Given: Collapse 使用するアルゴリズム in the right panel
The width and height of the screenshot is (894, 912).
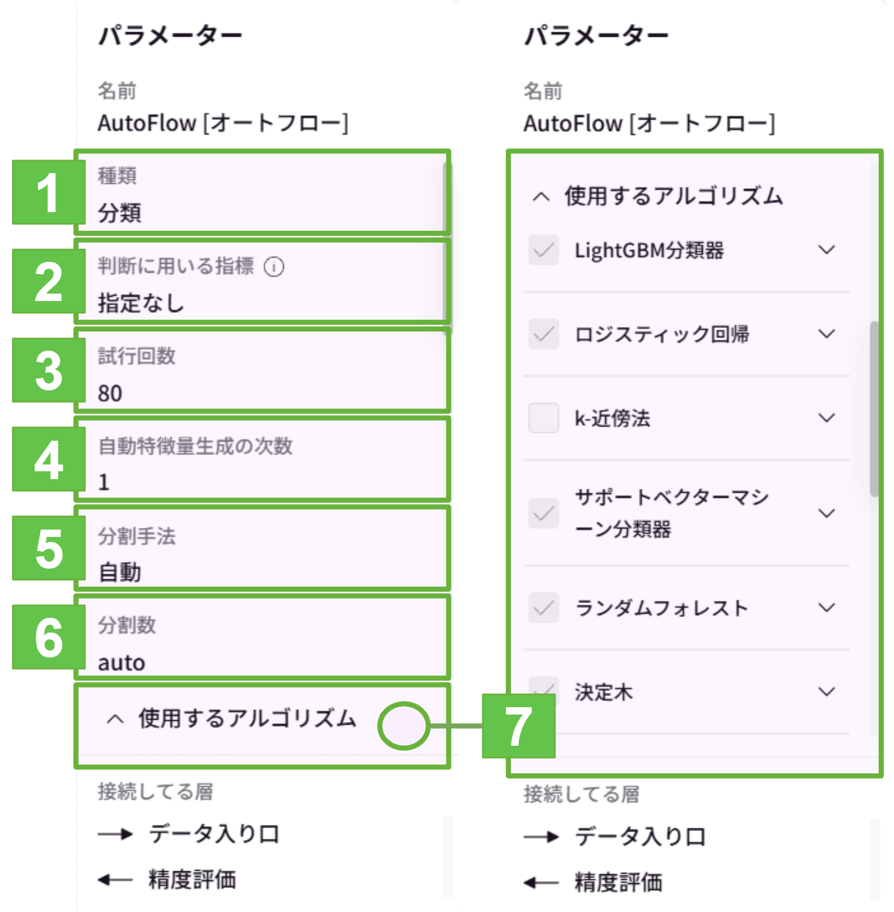Looking at the screenshot, I should point(540,197).
